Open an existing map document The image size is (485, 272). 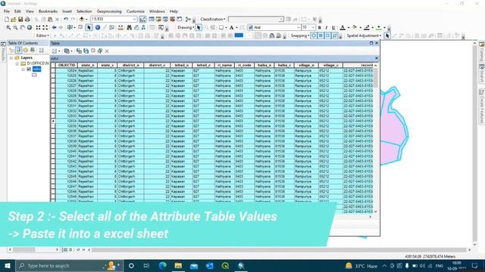click(14, 20)
